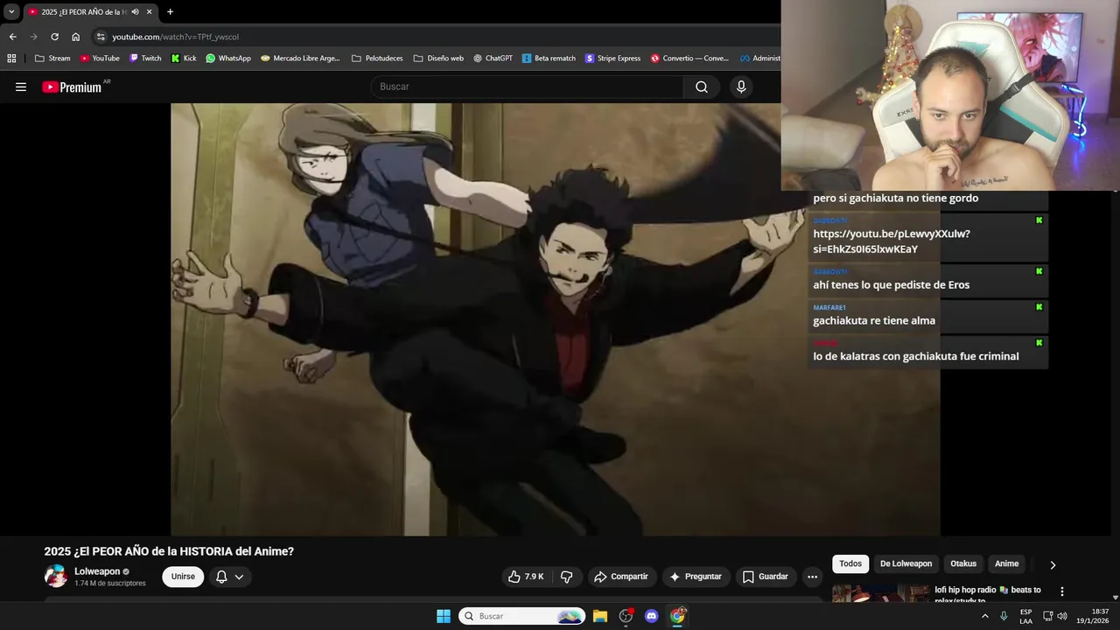1120x630 pixels.
Task: Open notification bell for Lolweapon channel
Action: pos(221,577)
